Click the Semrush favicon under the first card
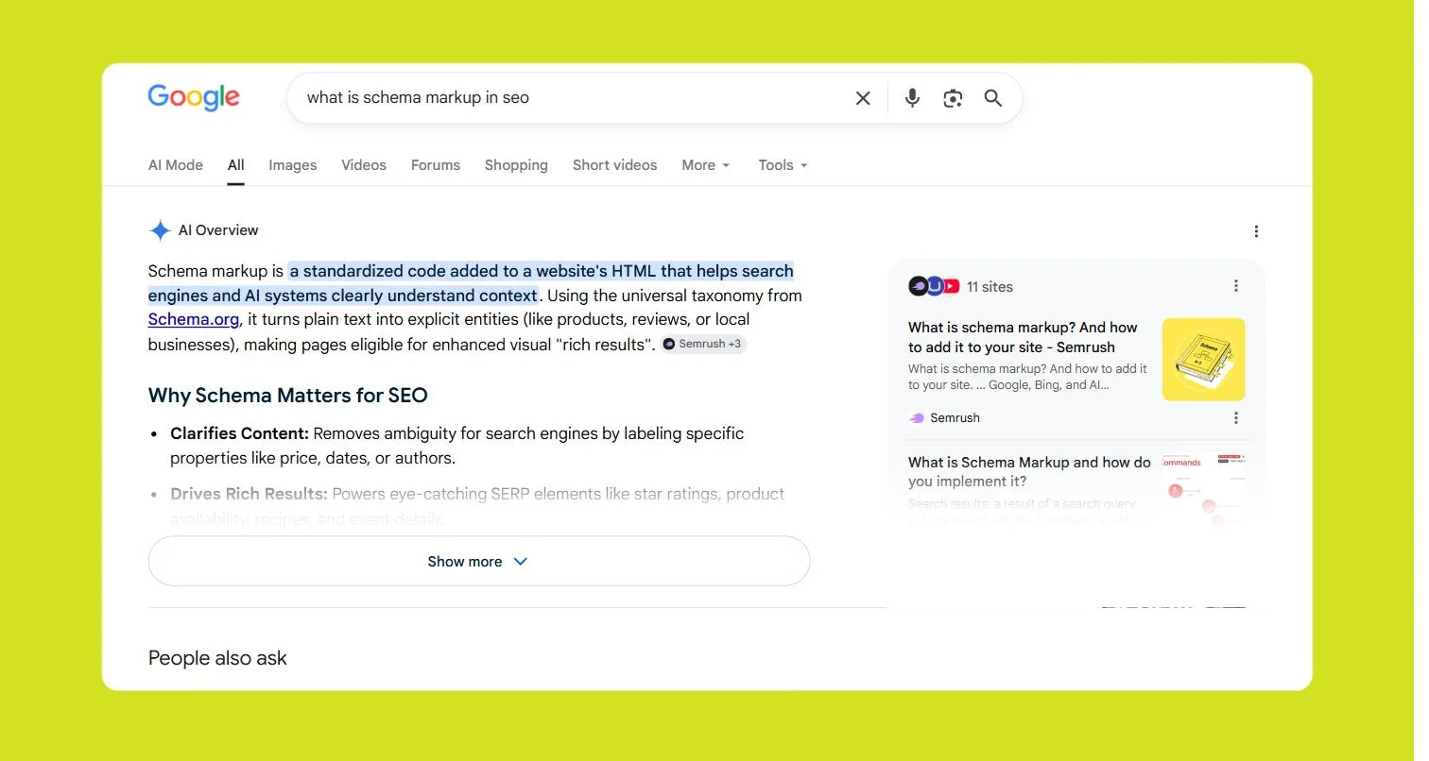 tap(916, 418)
